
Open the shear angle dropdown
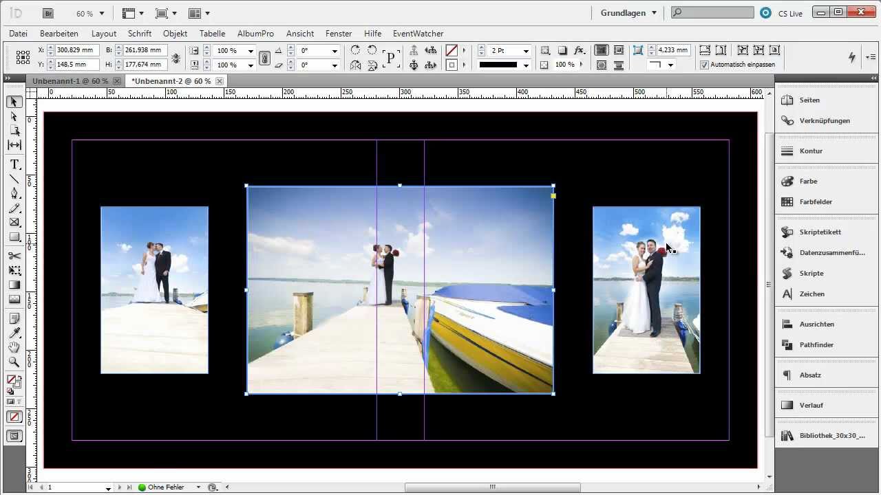(x=335, y=65)
